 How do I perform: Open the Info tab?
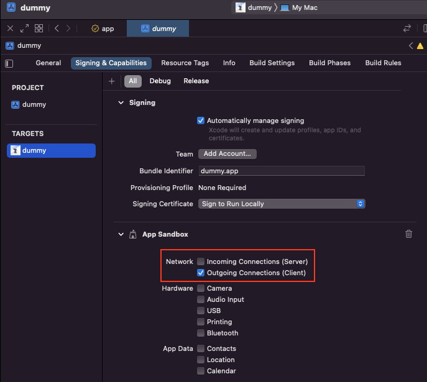(229, 63)
